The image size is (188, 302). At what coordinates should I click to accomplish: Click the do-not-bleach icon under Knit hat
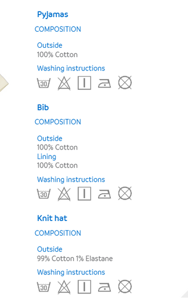click(x=64, y=287)
